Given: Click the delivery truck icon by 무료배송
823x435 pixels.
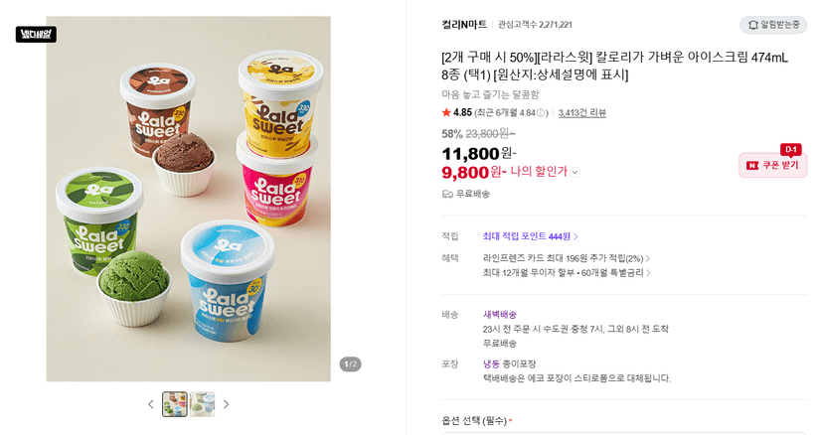Looking at the screenshot, I should pyautogui.click(x=447, y=194).
